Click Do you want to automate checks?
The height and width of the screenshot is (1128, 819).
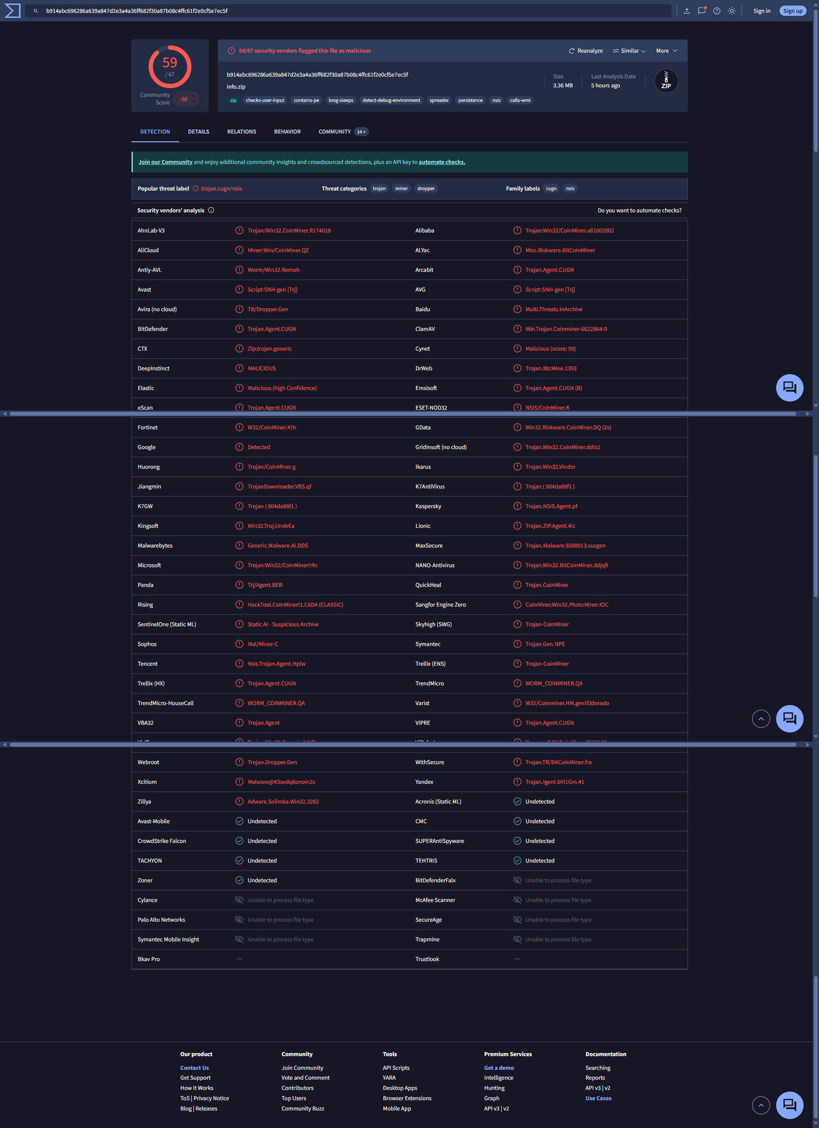640,210
